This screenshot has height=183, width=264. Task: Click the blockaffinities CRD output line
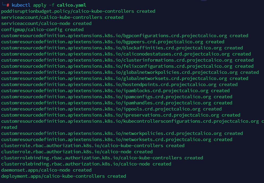click(122, 48)
